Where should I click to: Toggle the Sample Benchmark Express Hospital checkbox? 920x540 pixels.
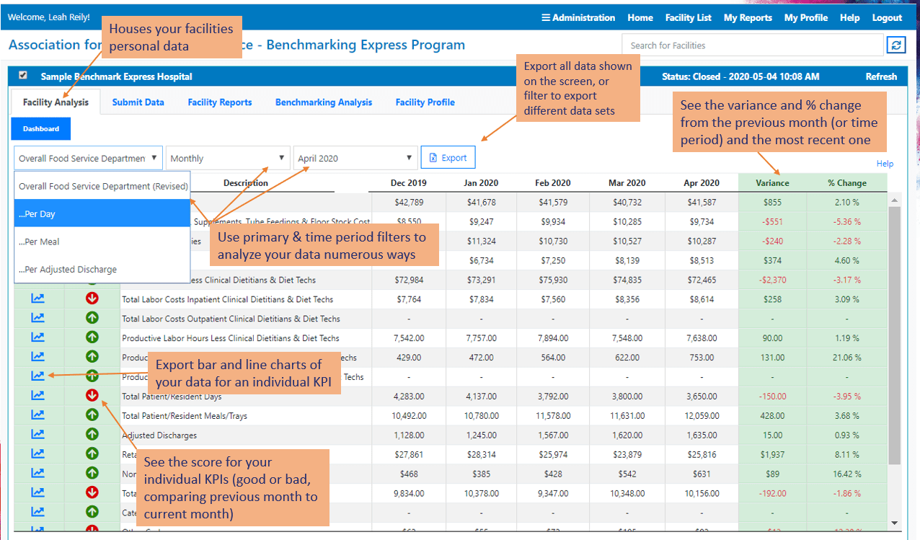[x=23, y=75]
